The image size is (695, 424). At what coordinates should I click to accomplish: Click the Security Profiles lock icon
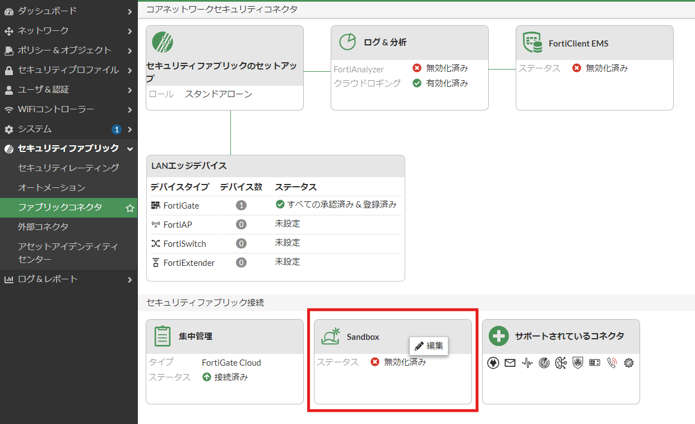click(x=8, y=70)
